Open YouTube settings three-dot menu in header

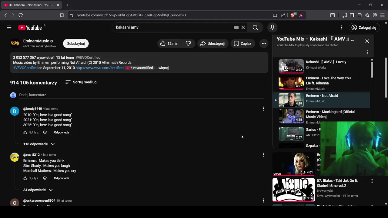point(342,28)
